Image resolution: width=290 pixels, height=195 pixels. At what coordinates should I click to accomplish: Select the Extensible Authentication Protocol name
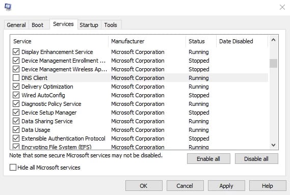(63, 138)
